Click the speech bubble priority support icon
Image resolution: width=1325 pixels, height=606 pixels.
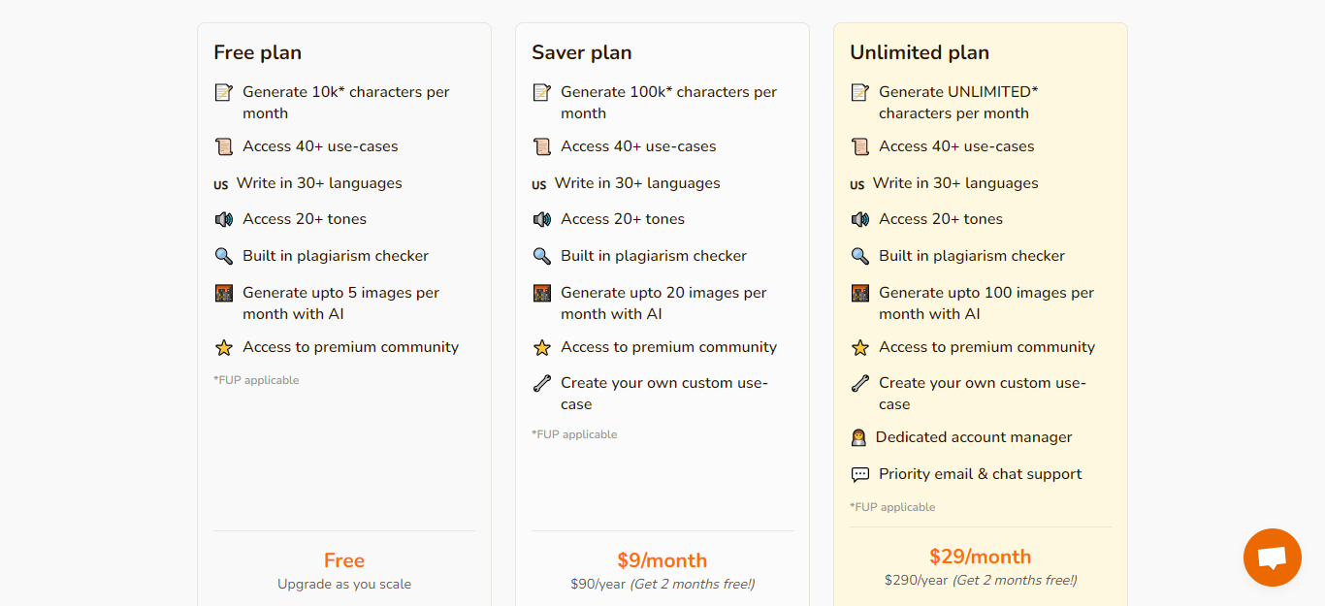(859, 474)
